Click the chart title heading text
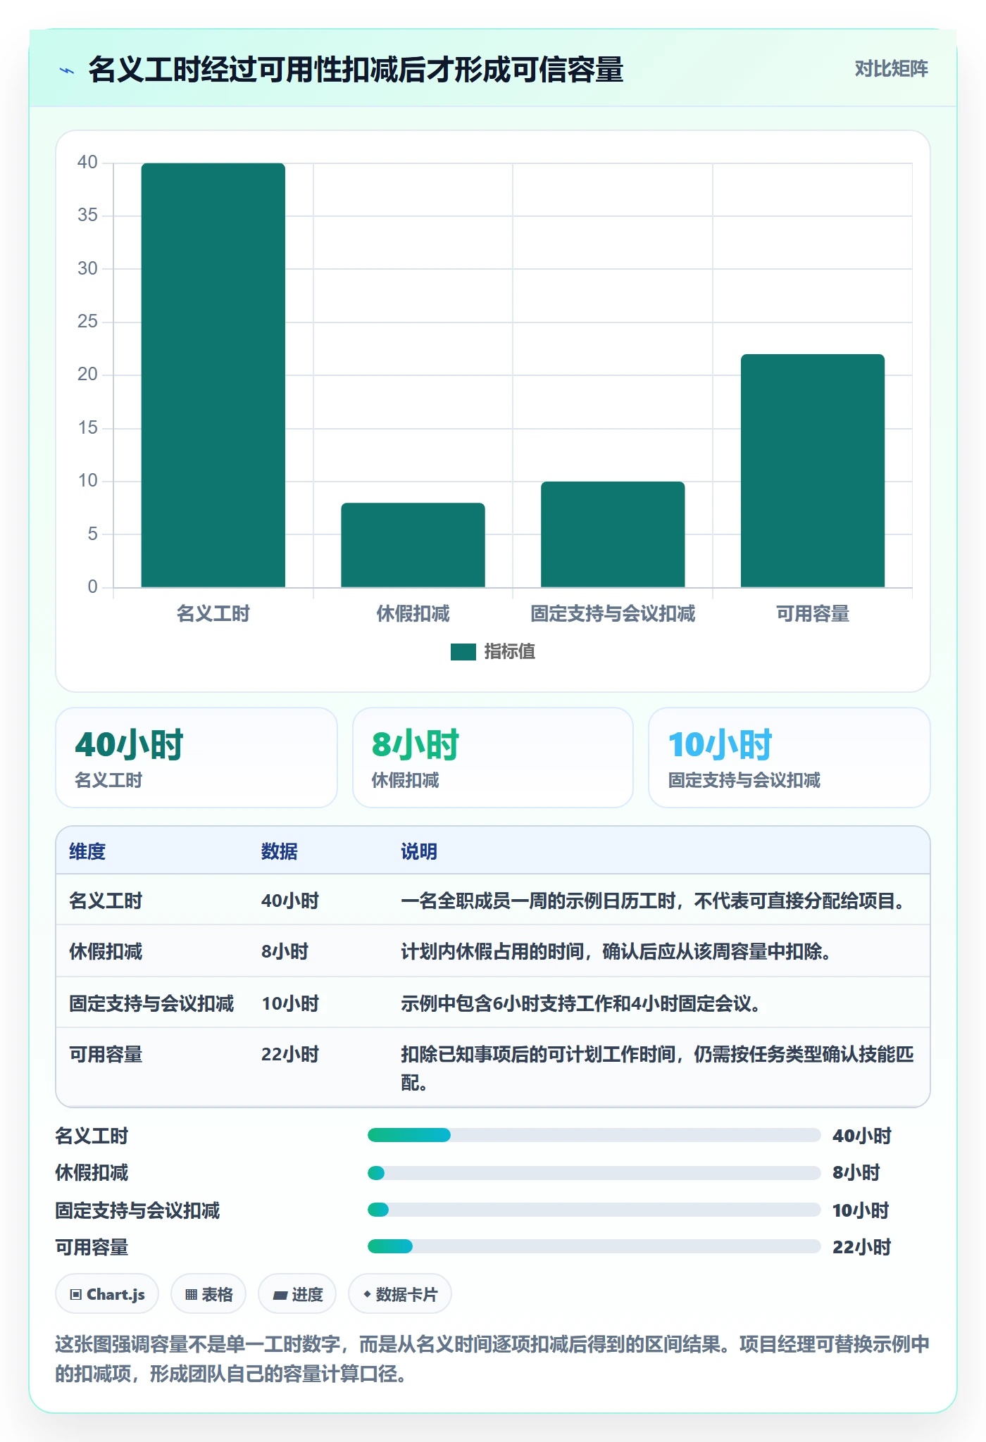 (356, 70)
